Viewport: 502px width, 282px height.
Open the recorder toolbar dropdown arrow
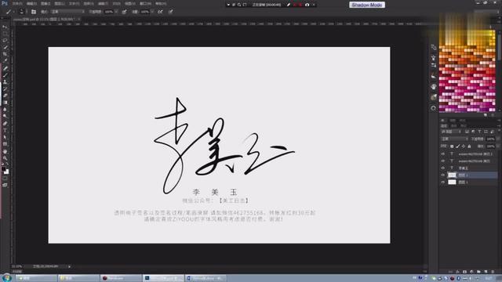[x=228, y=5]
